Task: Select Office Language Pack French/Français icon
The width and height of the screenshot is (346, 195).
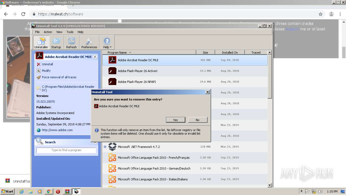Action: 112,157
